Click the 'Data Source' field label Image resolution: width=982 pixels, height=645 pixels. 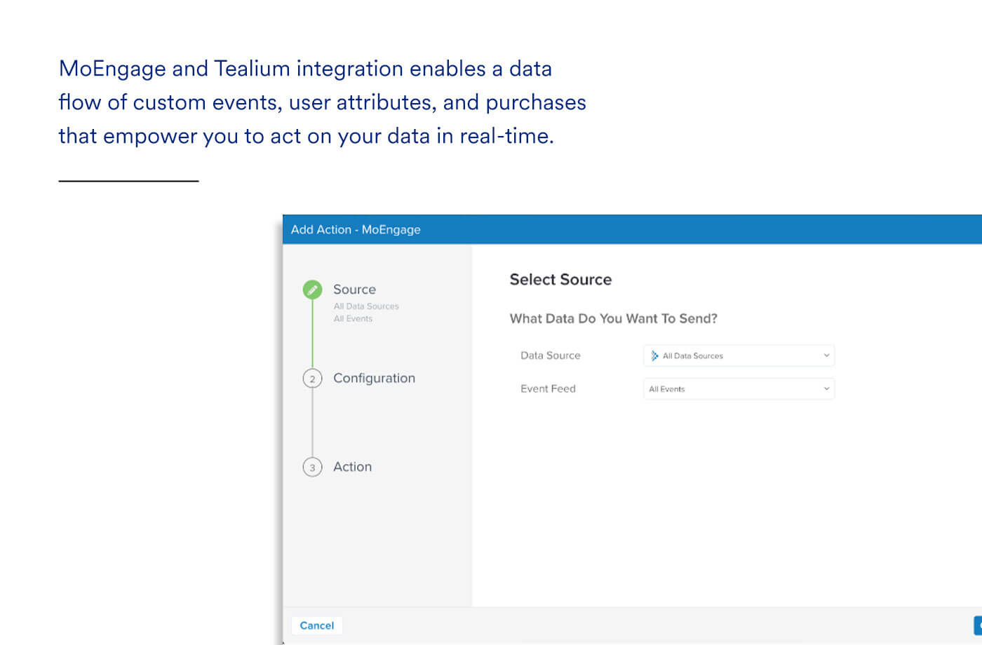click(550, 355)
